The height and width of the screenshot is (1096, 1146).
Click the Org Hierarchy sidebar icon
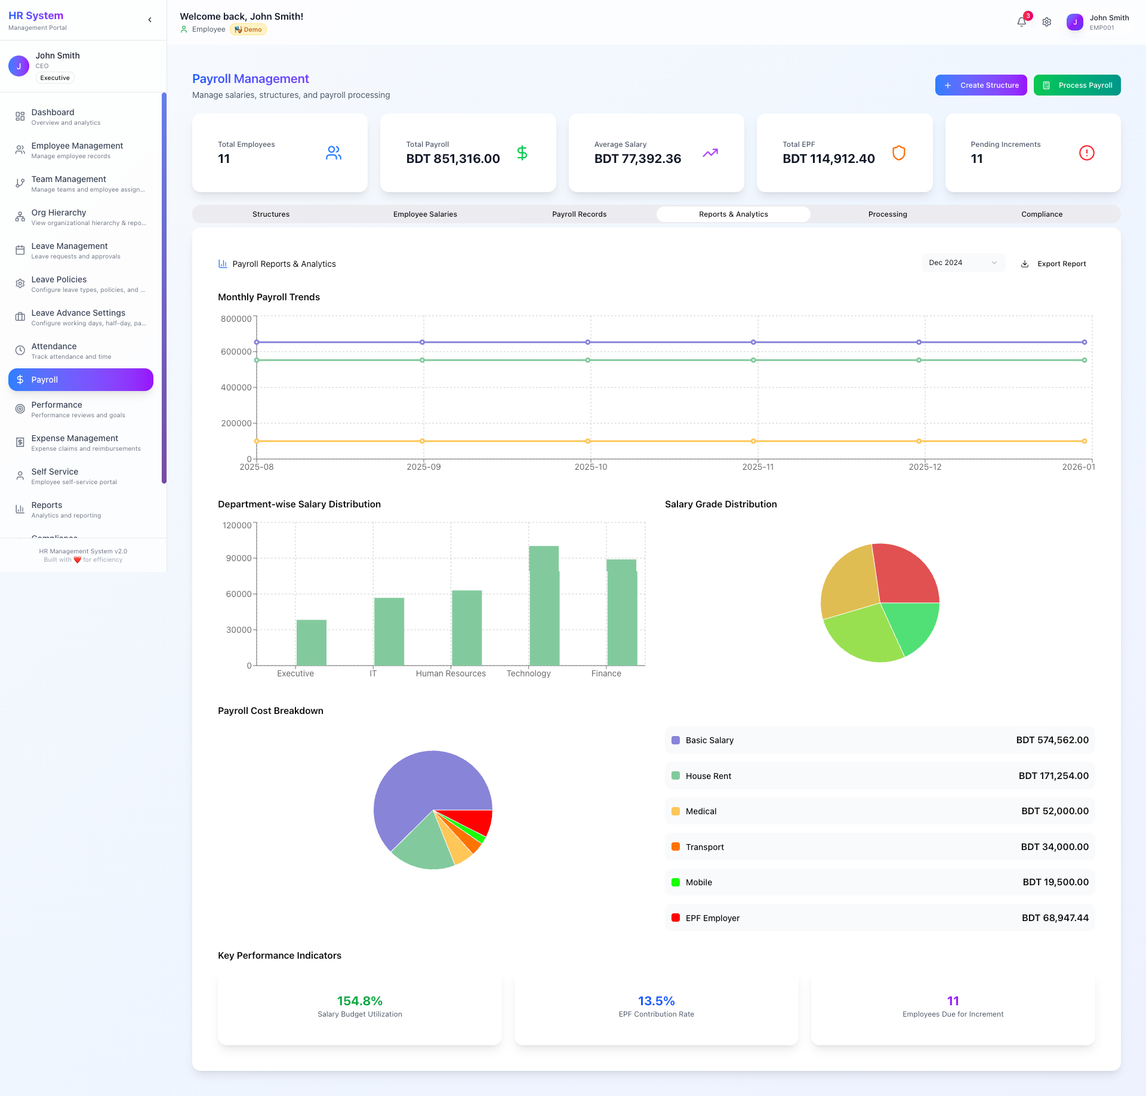pyautogui.click(x=20, y=217)
